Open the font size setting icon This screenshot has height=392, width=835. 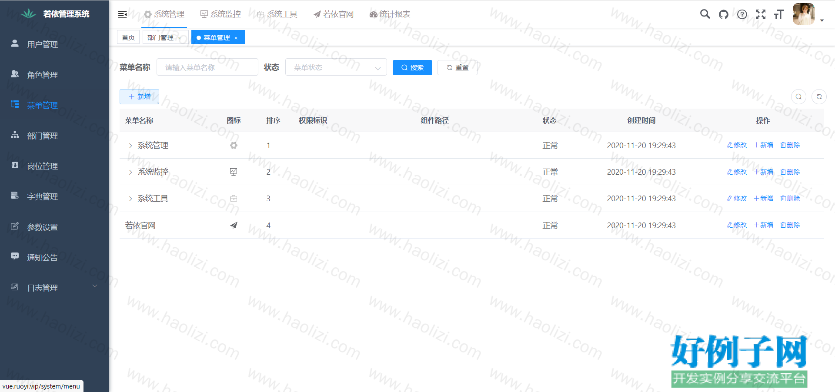point(779,14)
